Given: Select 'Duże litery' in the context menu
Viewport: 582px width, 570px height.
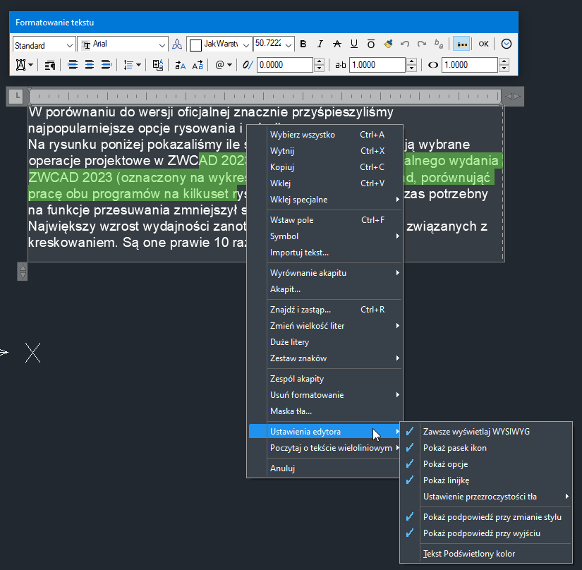Looking at the screenshot, I should pos(325,342).
